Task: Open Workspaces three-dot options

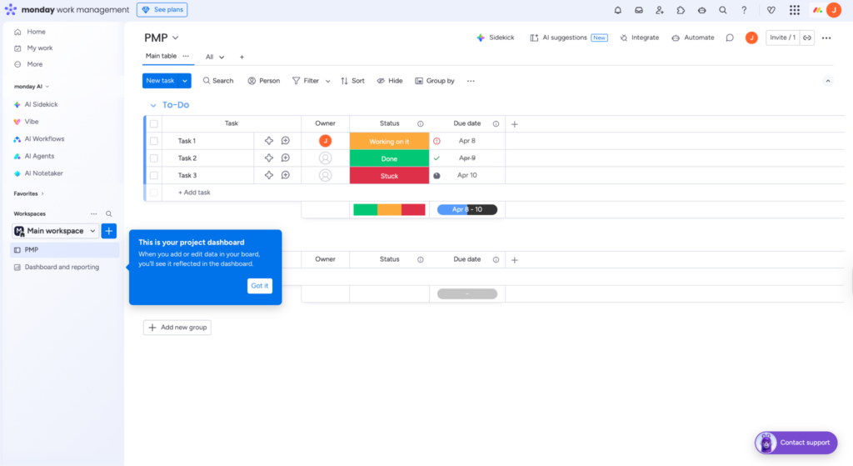Action: (x=93, y=214)
